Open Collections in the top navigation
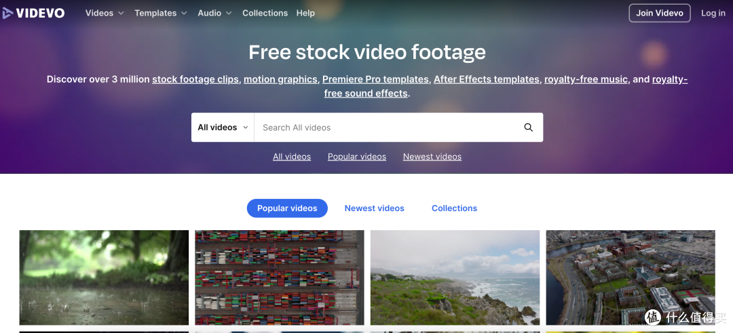 tap(265, 13)
